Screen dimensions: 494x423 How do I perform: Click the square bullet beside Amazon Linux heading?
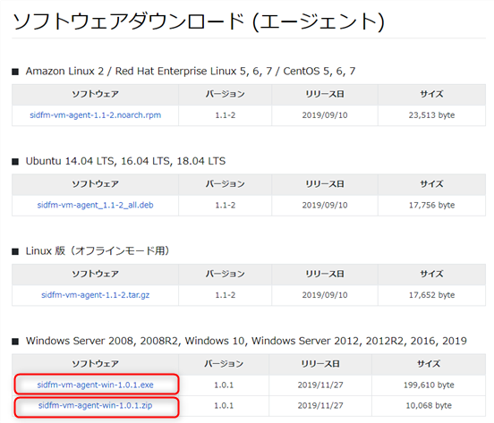(x=15, y=72)
